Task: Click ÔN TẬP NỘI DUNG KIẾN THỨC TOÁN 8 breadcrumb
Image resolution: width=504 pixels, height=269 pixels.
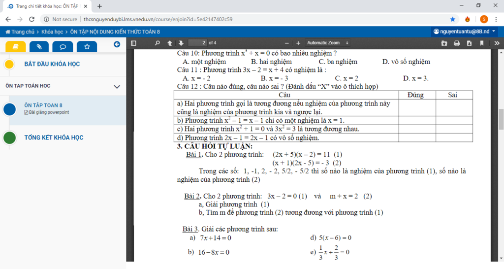Action: click(115, 32)
